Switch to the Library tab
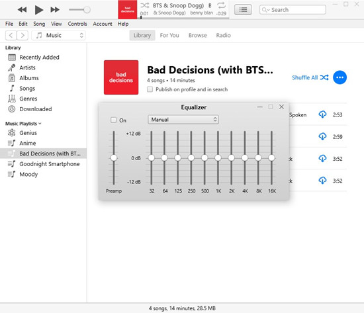Viewport: 364px width, 313px height. tap(142, 35)
